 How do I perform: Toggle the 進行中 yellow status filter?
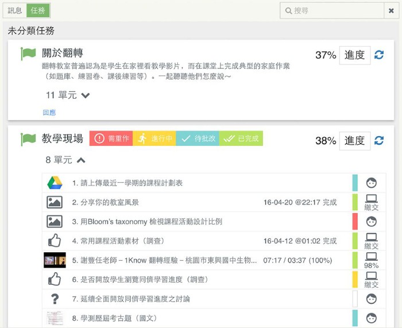154,138
